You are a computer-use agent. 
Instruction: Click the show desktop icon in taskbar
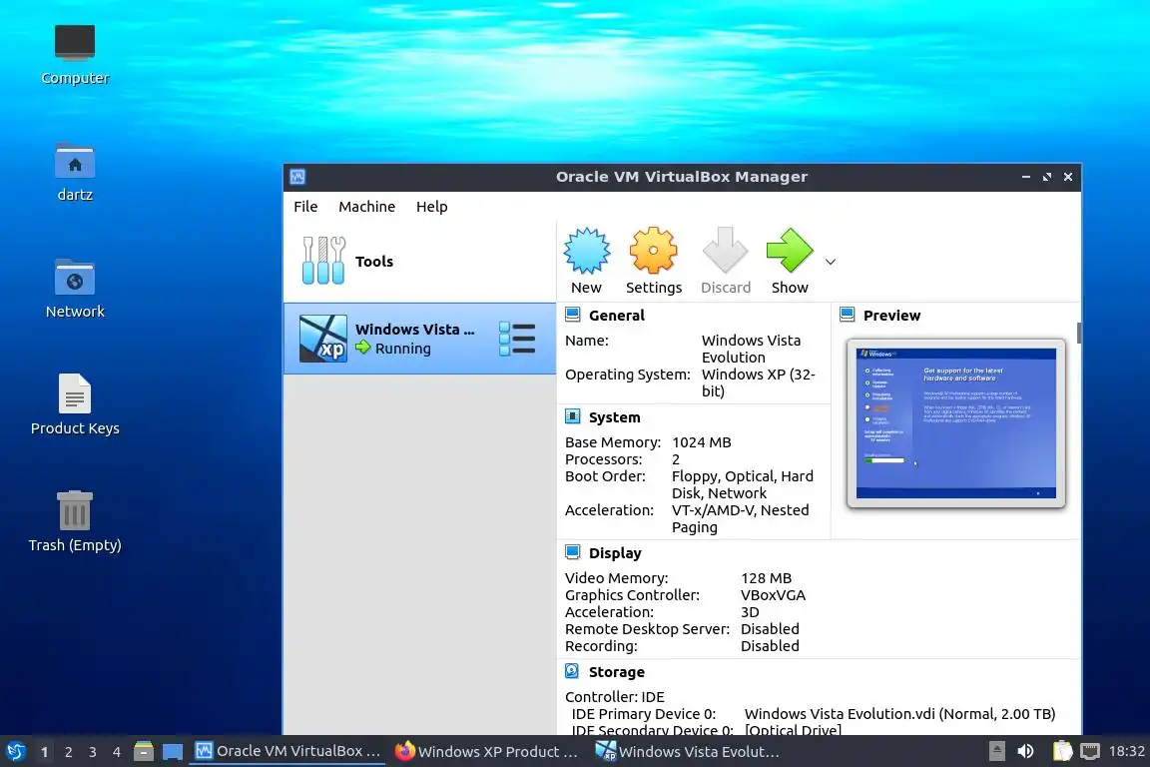(x=173, y=752)
